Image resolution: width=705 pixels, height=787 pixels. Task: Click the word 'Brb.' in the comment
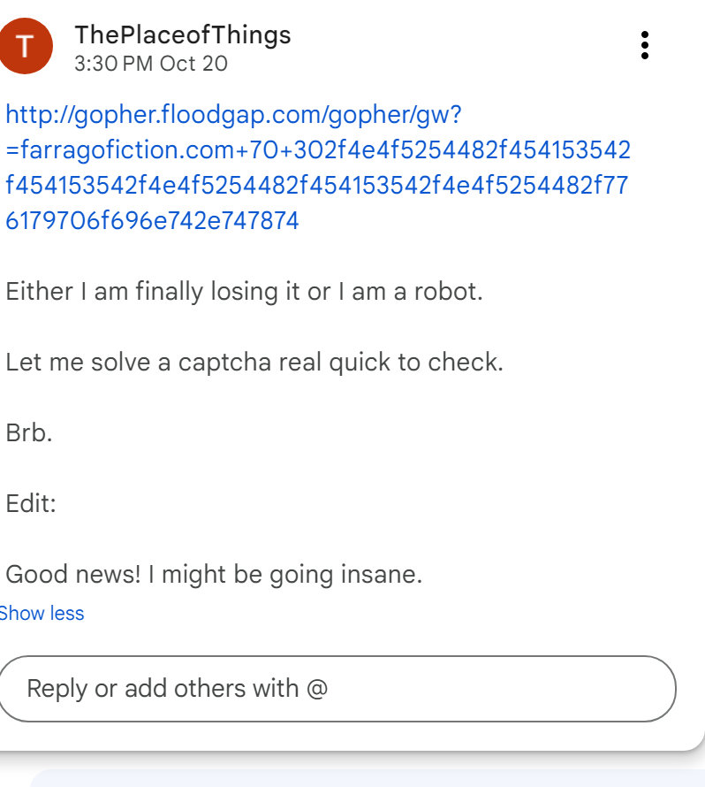(29, 433)
